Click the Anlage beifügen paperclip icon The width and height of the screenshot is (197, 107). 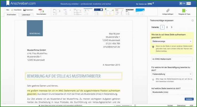click(168, 10)
